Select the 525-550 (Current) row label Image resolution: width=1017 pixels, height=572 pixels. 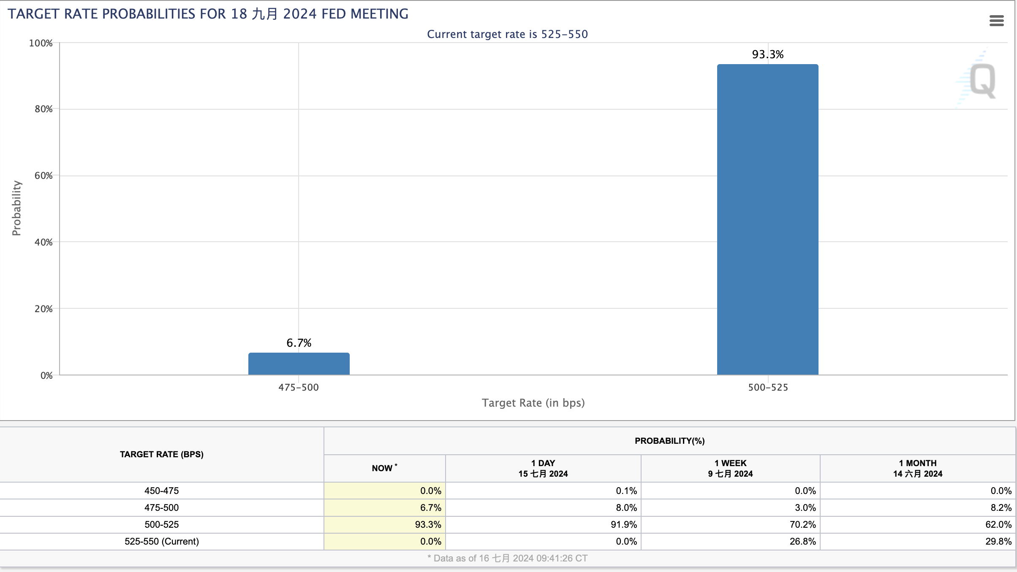pyautogui.click(x=162, y=541)
